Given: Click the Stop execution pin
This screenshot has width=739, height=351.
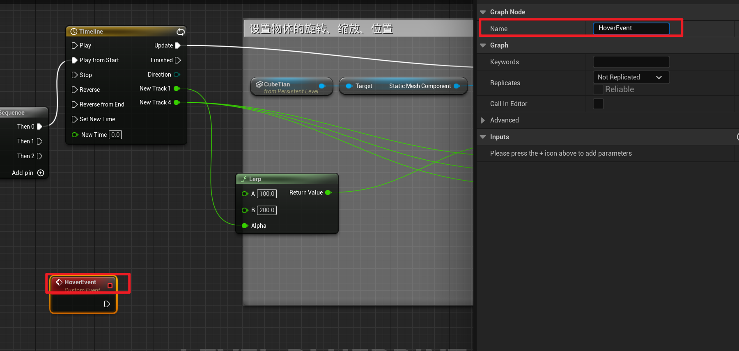Looking at the screenshot, I should [x=75, y=75].
